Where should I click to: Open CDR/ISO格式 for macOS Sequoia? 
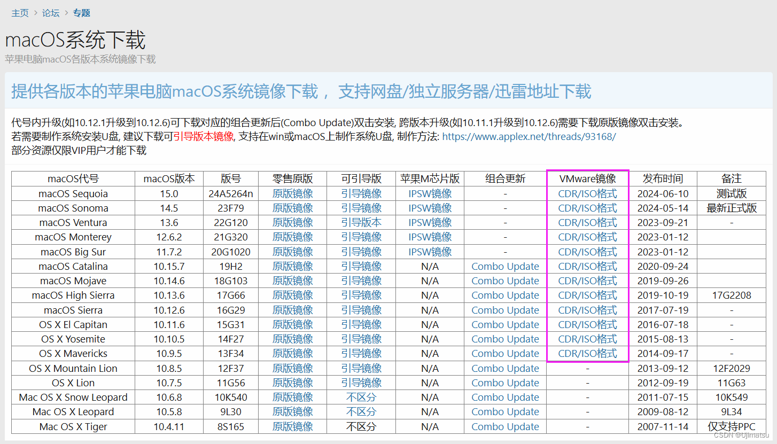(587, 193)
